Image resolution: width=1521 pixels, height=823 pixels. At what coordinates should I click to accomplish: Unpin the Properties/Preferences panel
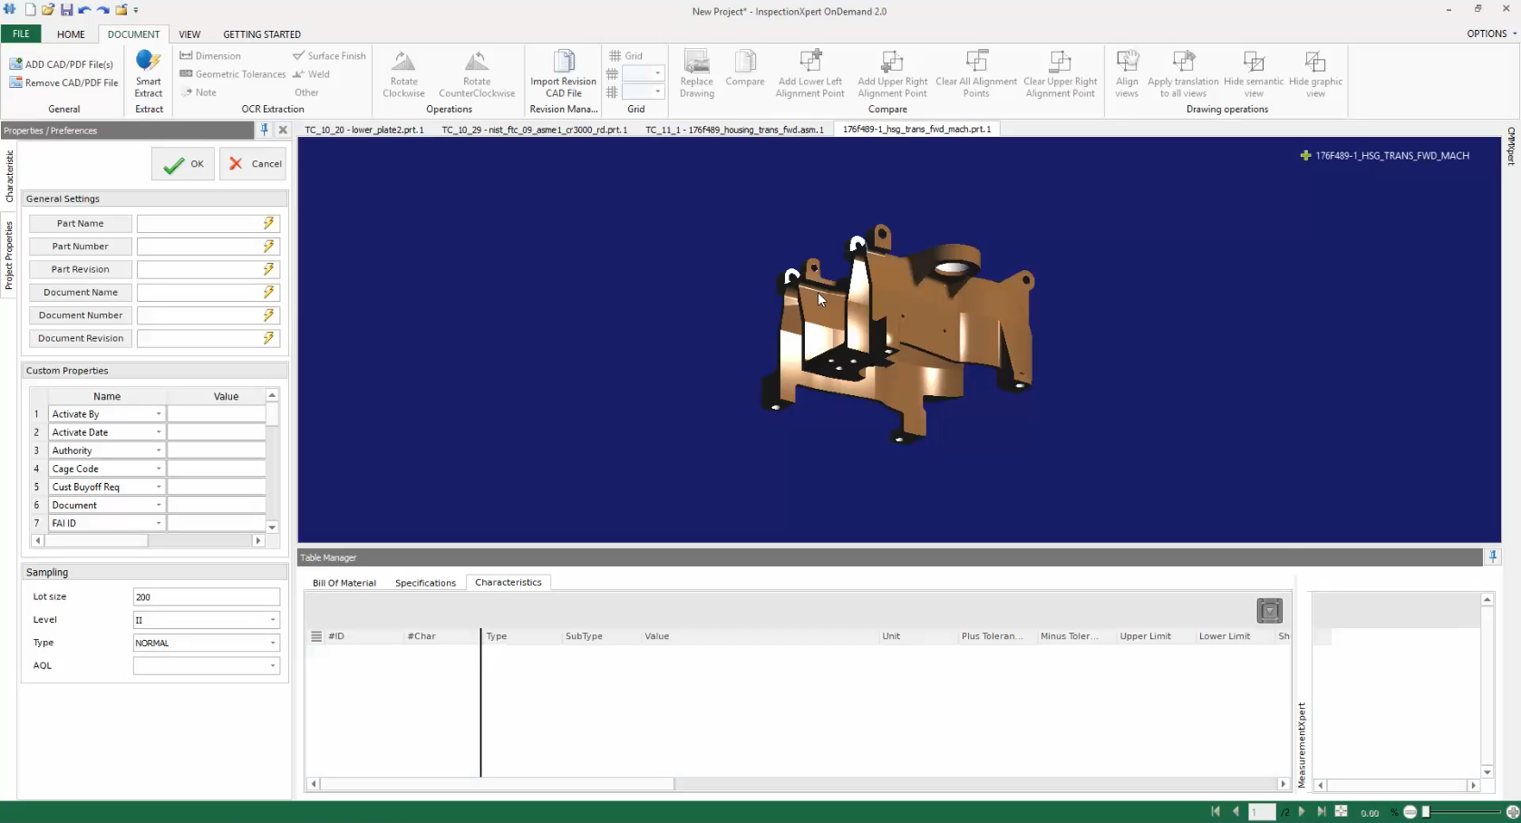264,130
